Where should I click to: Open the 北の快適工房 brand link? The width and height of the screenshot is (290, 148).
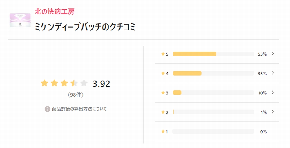[55, 12]
